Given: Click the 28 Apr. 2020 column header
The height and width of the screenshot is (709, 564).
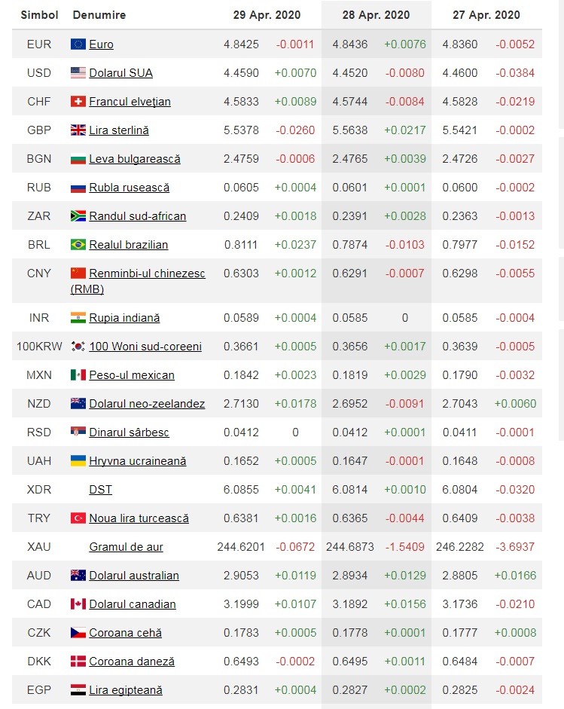Looking at the screenshot, I should click(376, 15).
